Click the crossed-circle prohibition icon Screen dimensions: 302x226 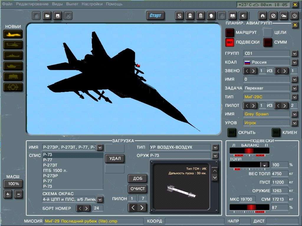[273, 16]
